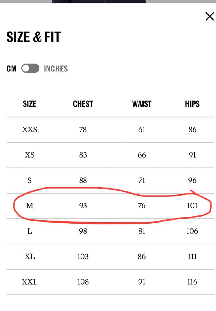Toggle the CM/Inches unit switch
Screen dimensions: 216x311
click(x=30, y=69)
